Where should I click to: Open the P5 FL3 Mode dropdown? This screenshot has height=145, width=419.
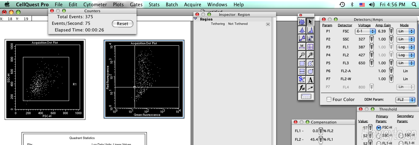[406, 63]
